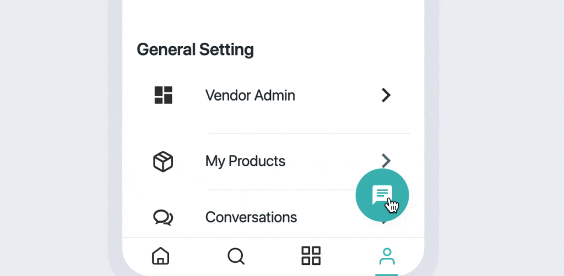Click the hand cursor on chat button
Viewport: 564px width, 276px height.
[392, 206]
